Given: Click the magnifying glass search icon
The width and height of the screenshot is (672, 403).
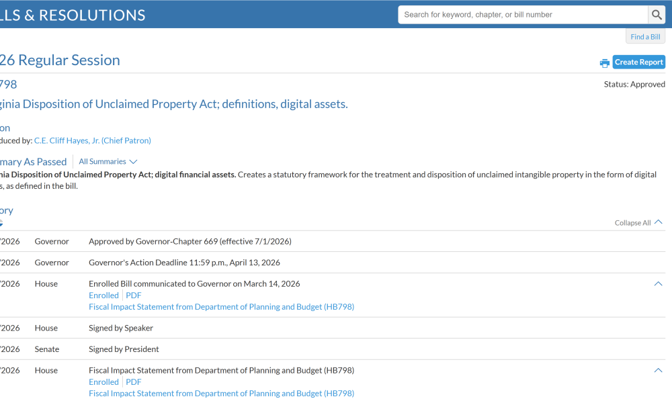Looking at the screenshot, I should click(x=657, y=15).
